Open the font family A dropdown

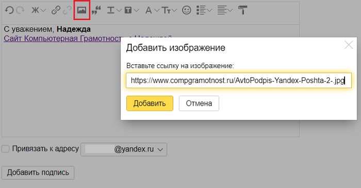click(x=152, y=10)
